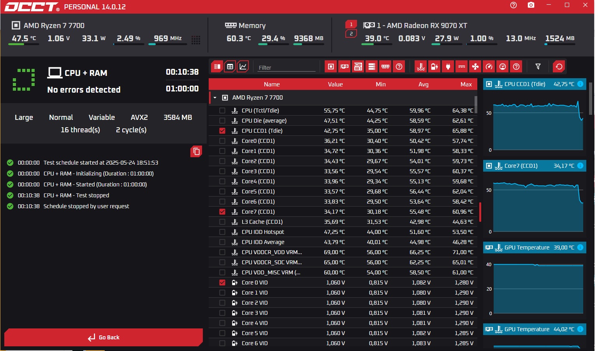Sort the table by the Max column
Screen dimensions: 598x351
pos(466,84)
